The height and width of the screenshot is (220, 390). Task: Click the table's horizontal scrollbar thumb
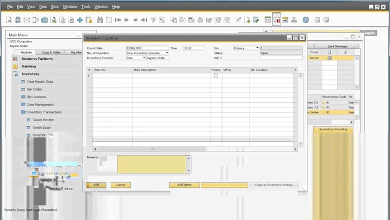point(152,149)
